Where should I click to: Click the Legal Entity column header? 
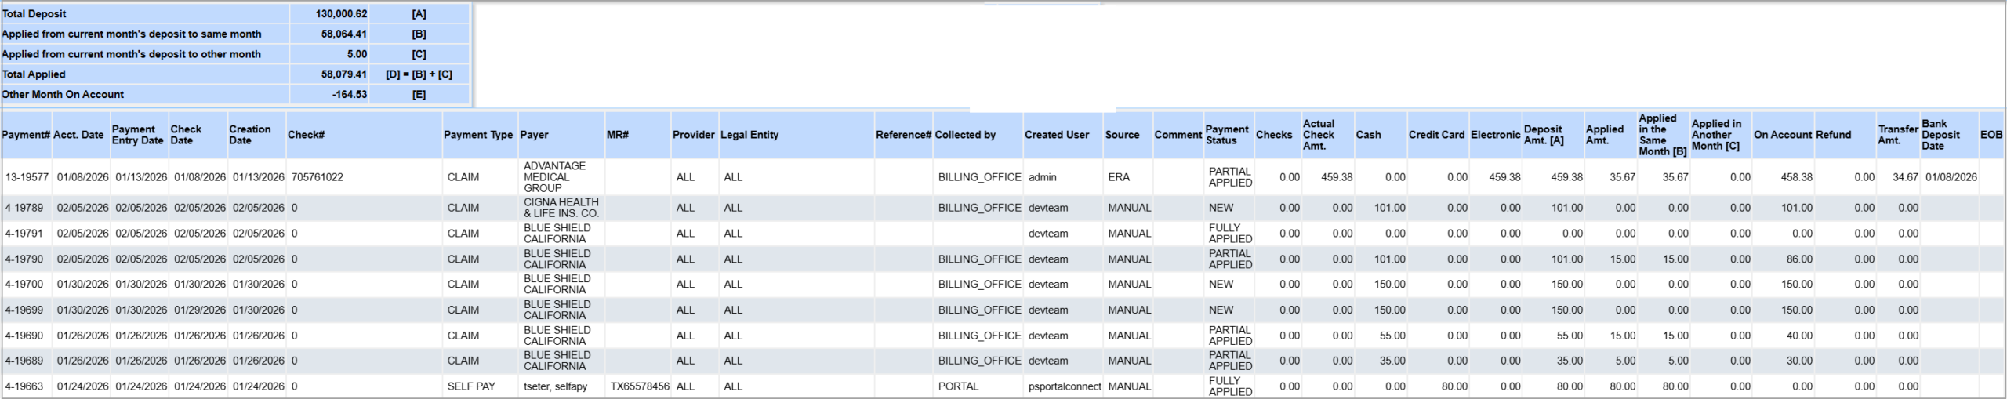tap(749, 135)
